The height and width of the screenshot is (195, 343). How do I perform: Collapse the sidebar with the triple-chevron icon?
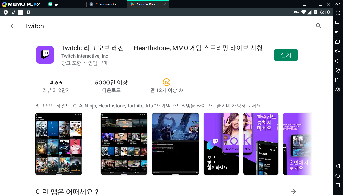click(x=338, y=4)
